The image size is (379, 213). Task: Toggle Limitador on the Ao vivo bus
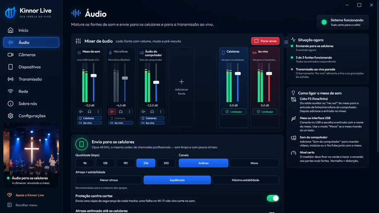265,112
